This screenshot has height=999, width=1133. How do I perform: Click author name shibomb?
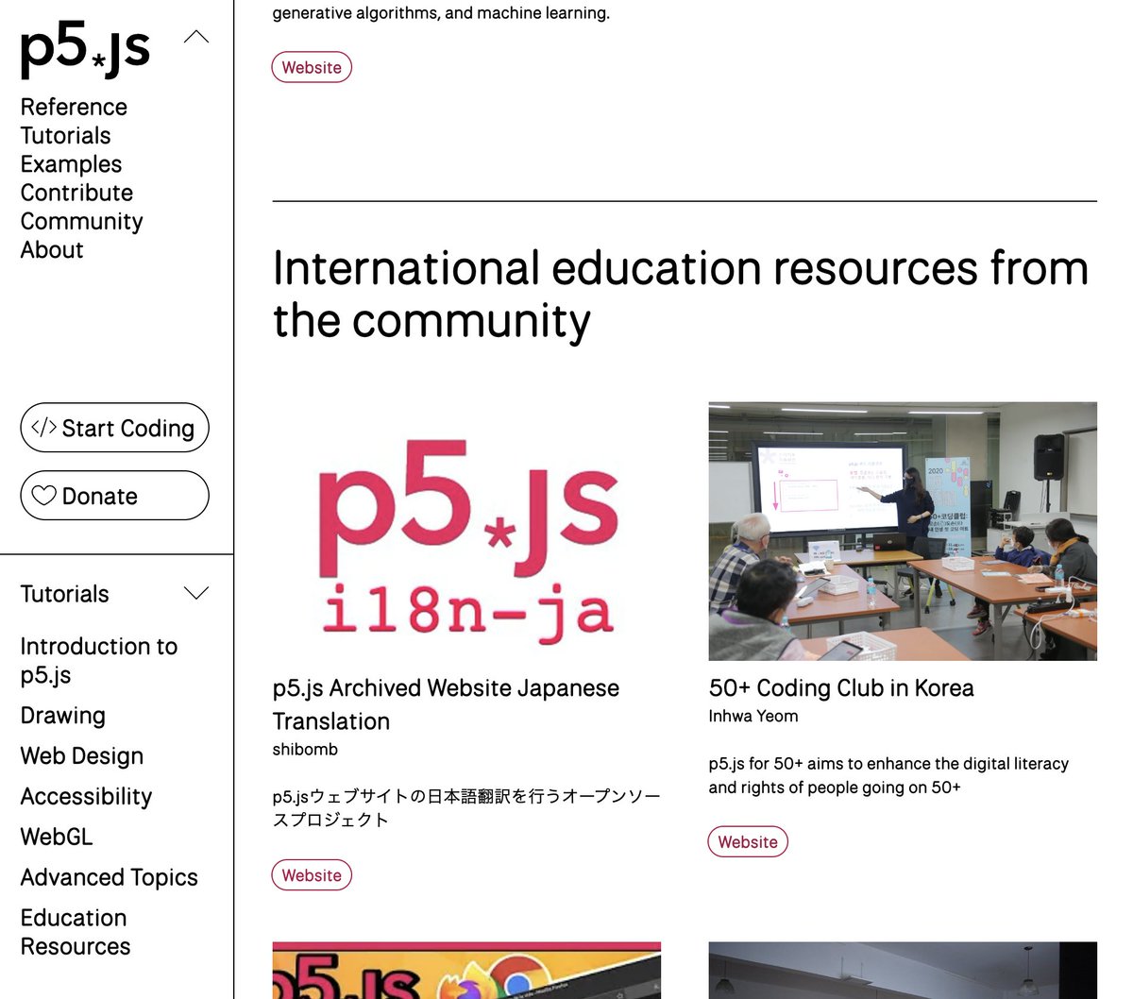pyautogui.click(x=305, y=749)
